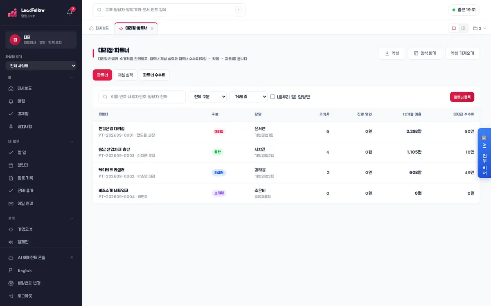
Task: Open the 거래 중 status dropdown
Action: (248, 97)
